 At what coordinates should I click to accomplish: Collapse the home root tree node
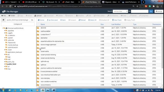tap(3, 28)
